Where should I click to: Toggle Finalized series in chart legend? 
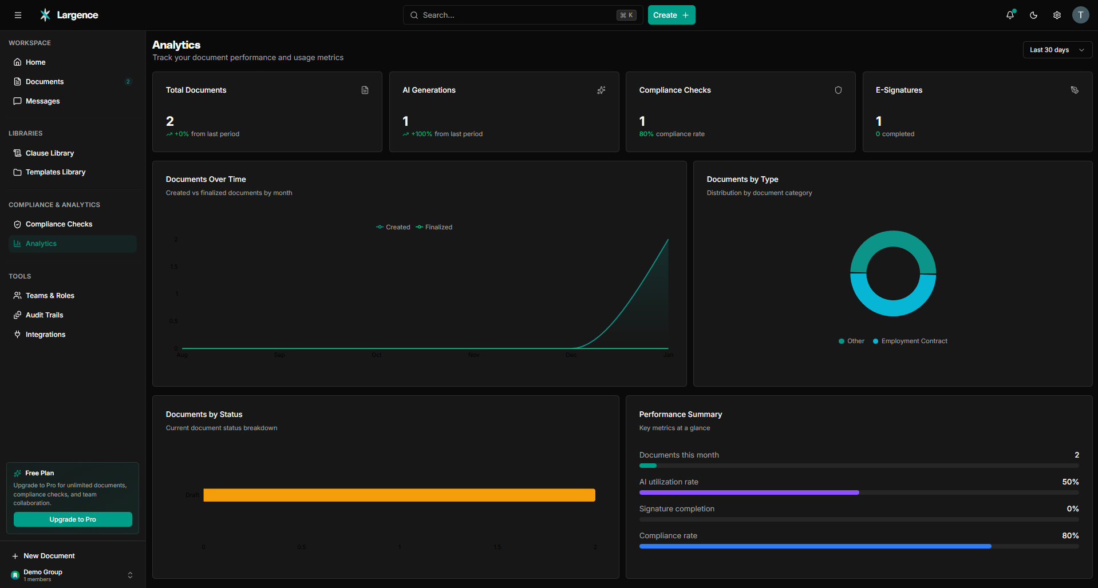coord(434,227)
